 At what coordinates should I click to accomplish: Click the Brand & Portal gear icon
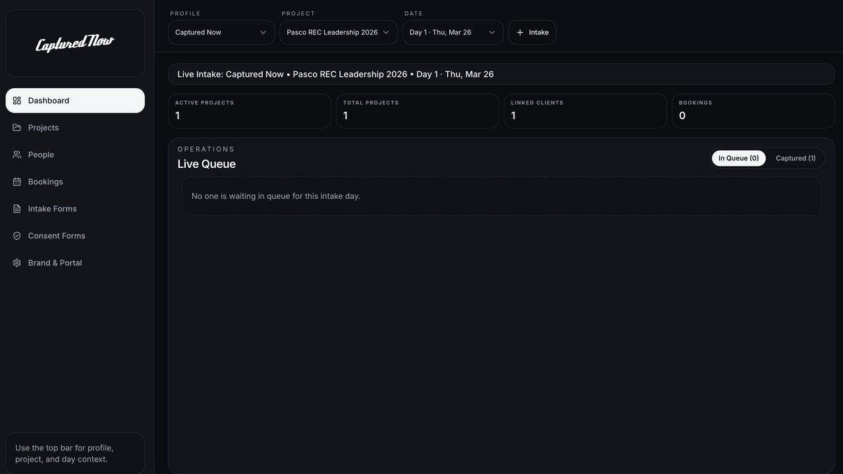tap(17, 263)
